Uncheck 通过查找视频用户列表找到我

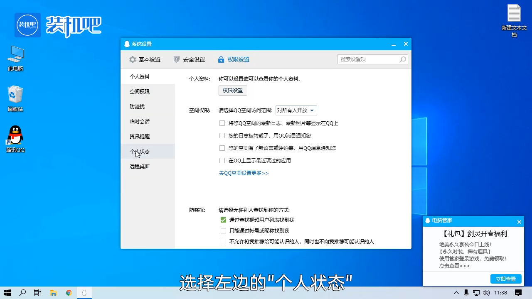click(x=223, y=220)
